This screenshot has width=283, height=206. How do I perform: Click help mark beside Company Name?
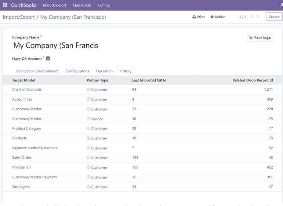click(41, 36)
